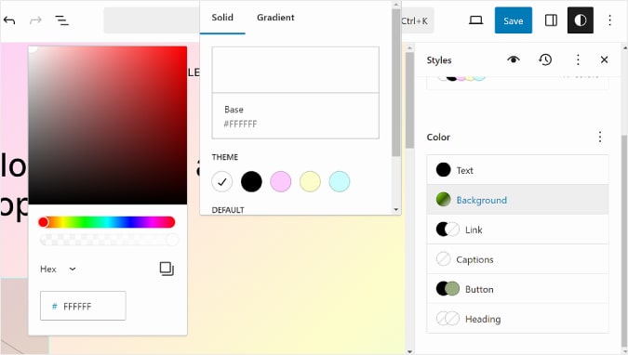
Task: Click the alpha transparency slider
Action: click(109, 240)
